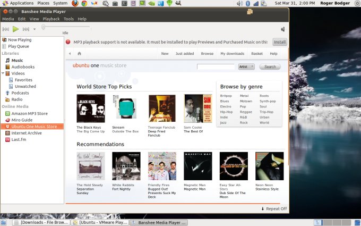Browse the Hip-Hop genre
This screenshot has width=361, height=226.
click(x=226, y=112)
